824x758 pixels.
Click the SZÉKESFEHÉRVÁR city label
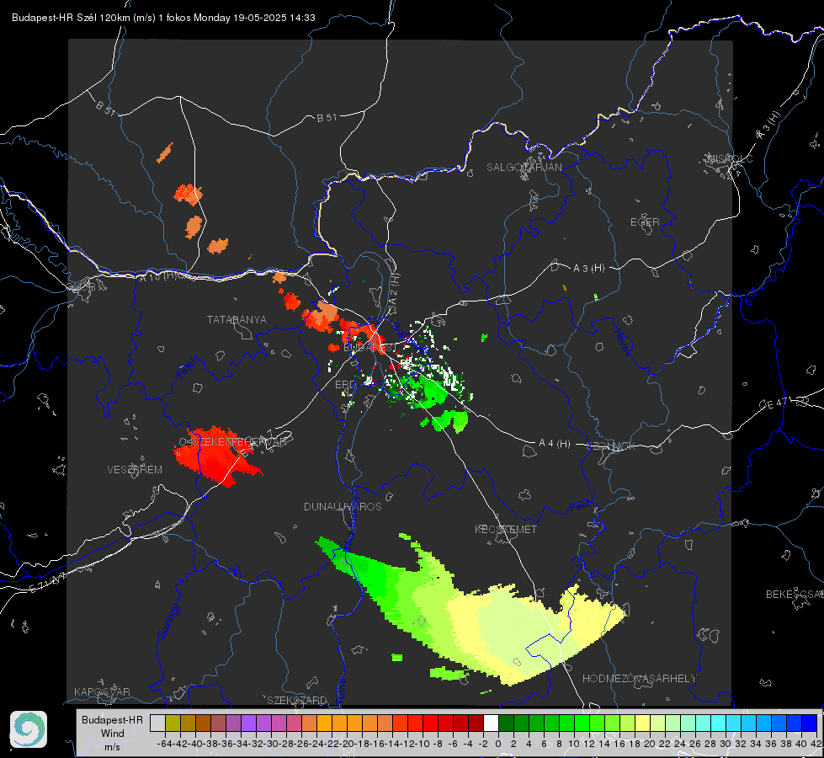pyautogui.click(x=240, y=442)
